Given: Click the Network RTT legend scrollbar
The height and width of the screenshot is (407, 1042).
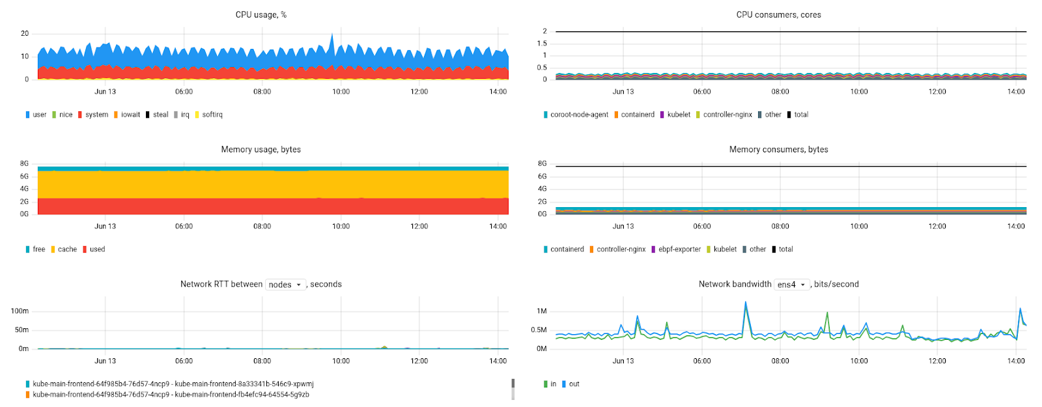Looking at the screenshot, I should click(x=513, y=389).
